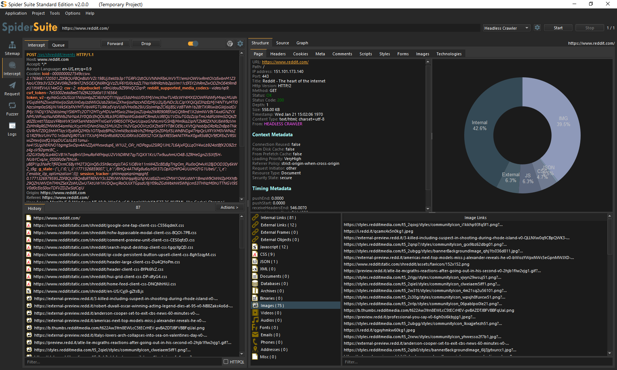Expand the history Actions menu
This screenshot has height=370, width=617.
229,207
